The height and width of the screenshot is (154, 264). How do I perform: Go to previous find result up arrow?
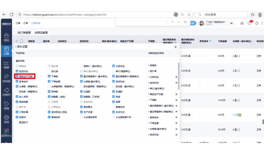(x=172, y=22)
